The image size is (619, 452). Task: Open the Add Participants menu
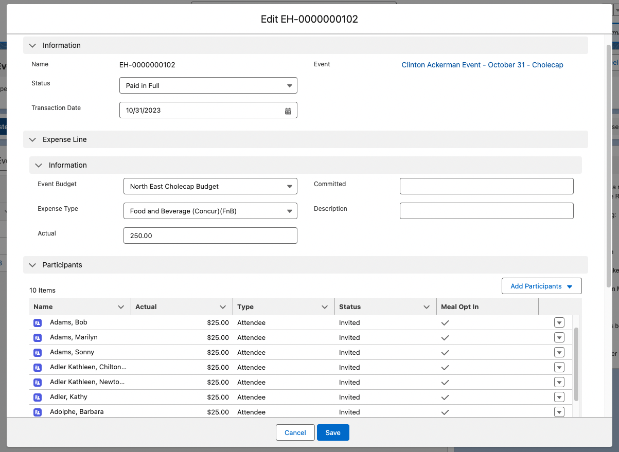(541, 286)
